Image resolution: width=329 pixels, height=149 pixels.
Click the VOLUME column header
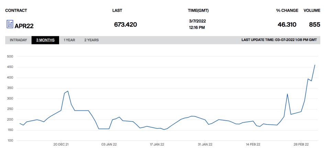(x=312, y=11)
